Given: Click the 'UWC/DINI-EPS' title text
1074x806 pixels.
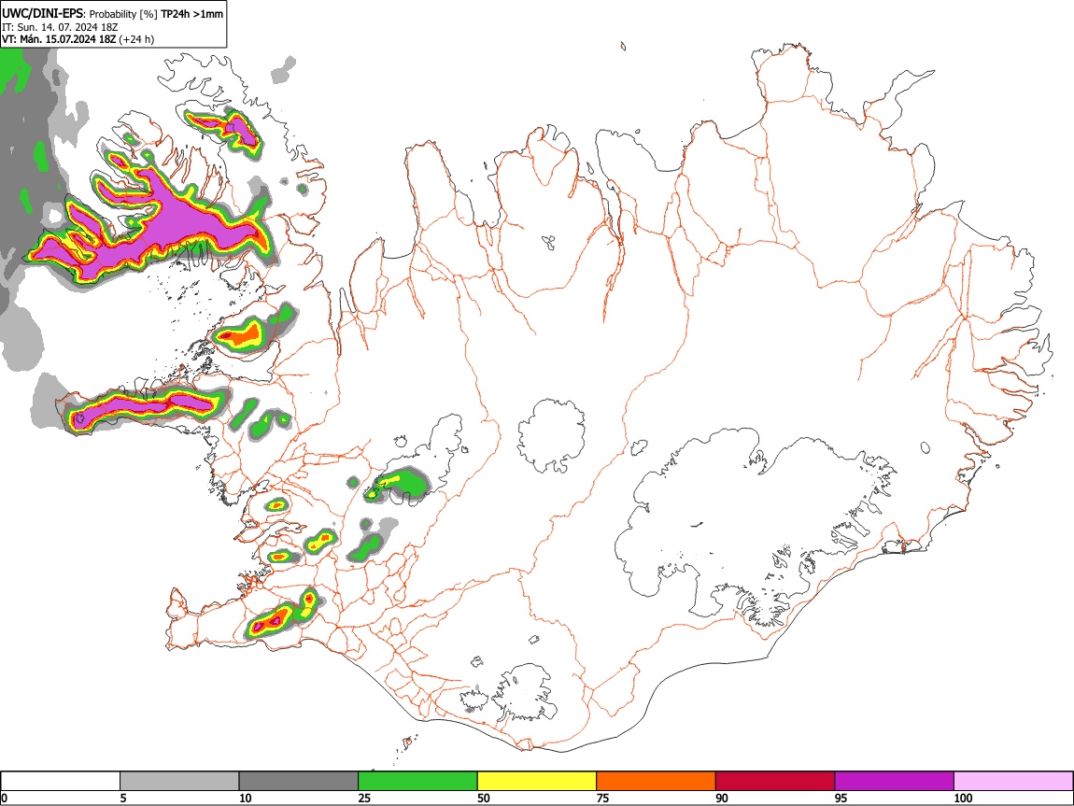Looking at the screenshot, I should click(x=42, y=14).
